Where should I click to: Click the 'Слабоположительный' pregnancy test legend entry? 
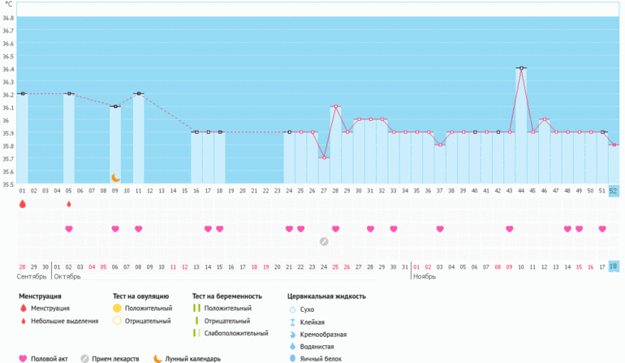236,333
